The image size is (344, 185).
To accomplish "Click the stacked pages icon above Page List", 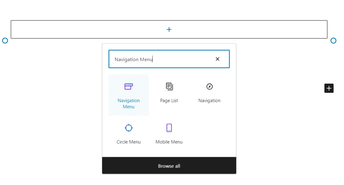I will [x=169, y=86].
